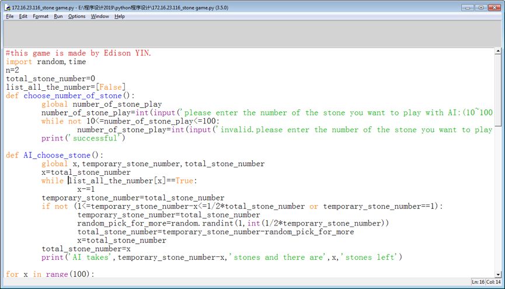Click the Ln: 16 status indicator
This screenshot has height=289, width=505.
[478, 282]
